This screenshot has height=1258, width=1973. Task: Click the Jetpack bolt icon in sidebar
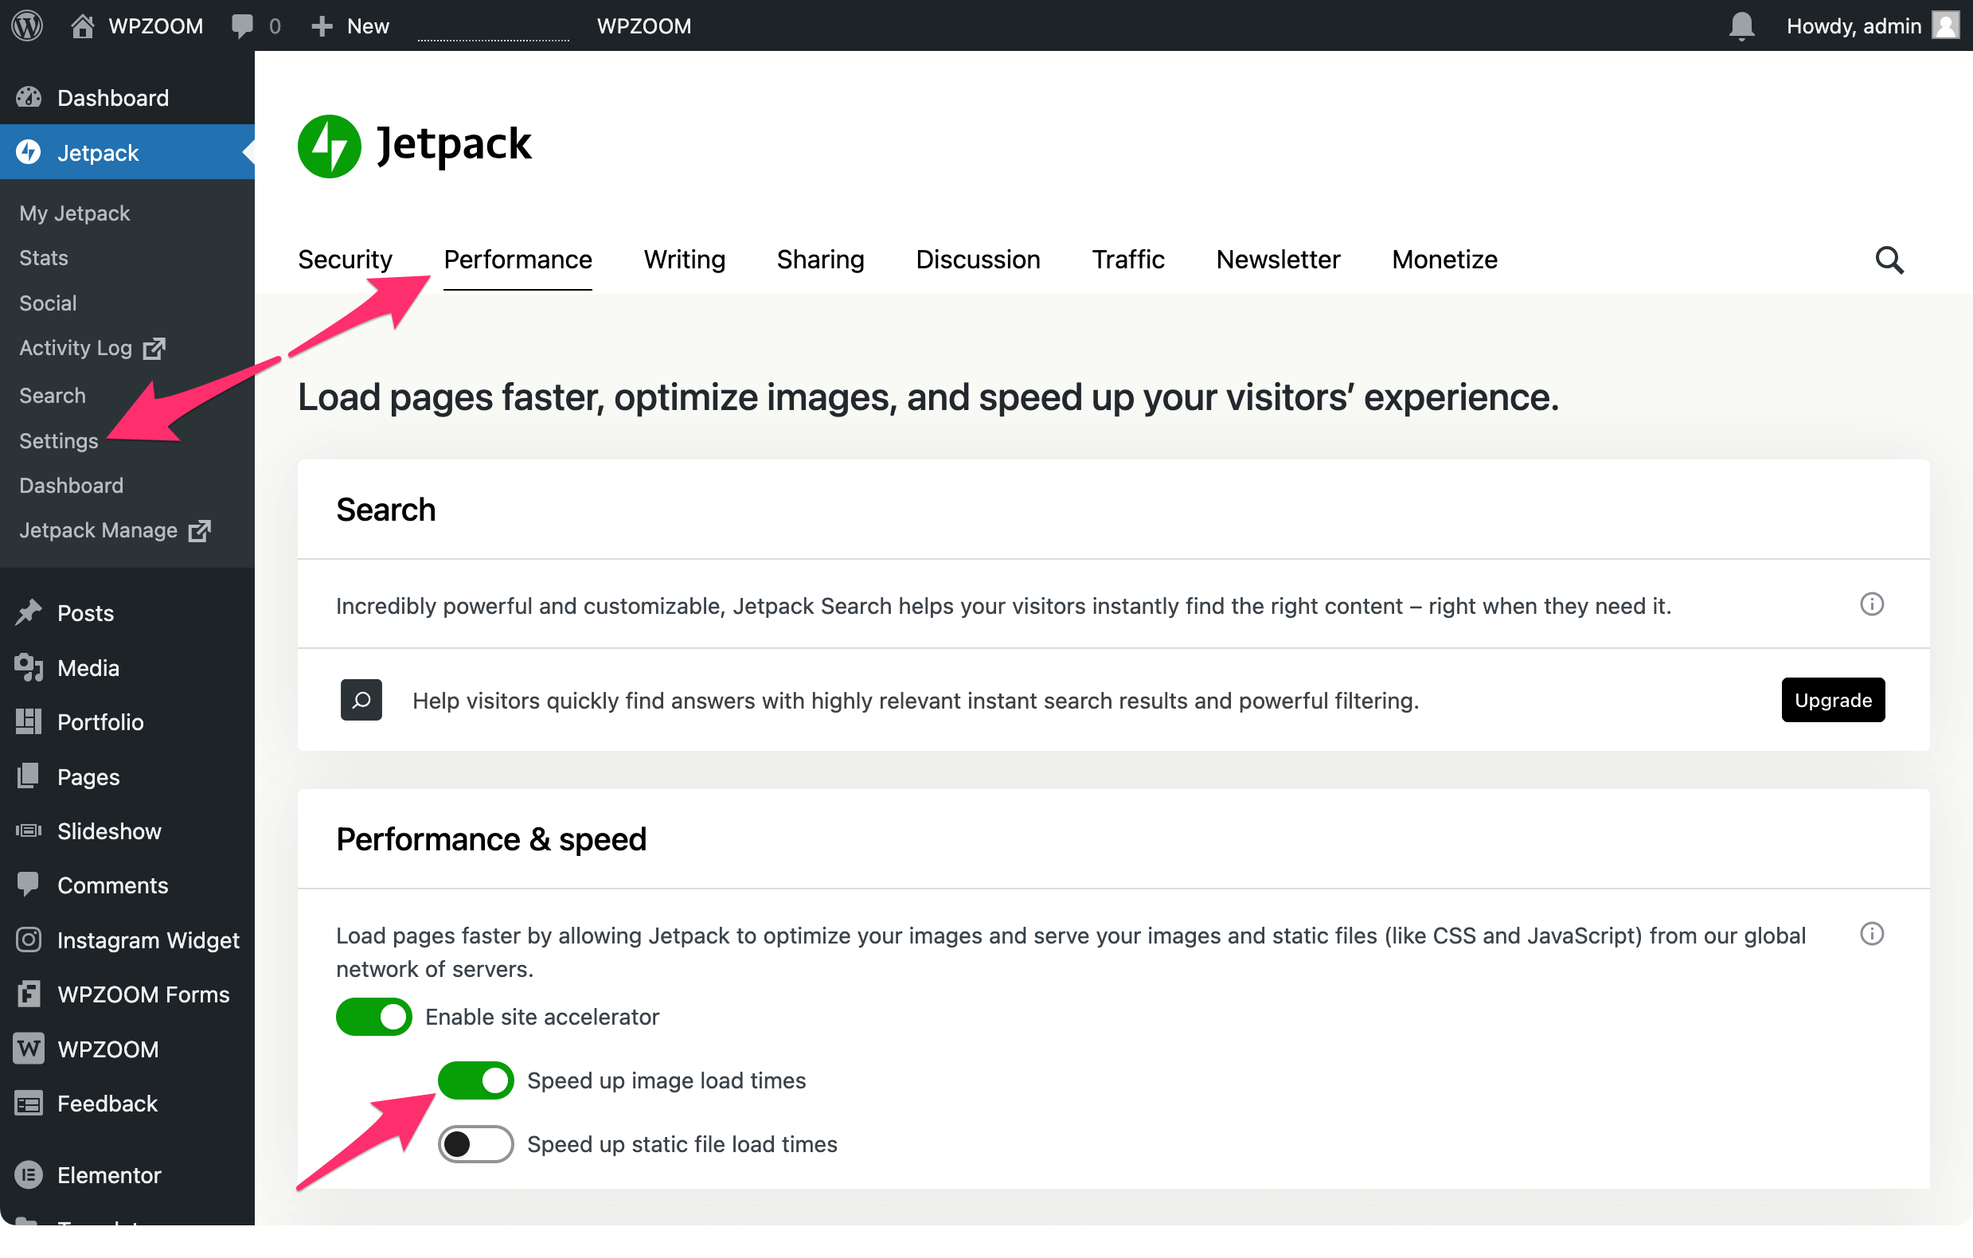point(29,152)
